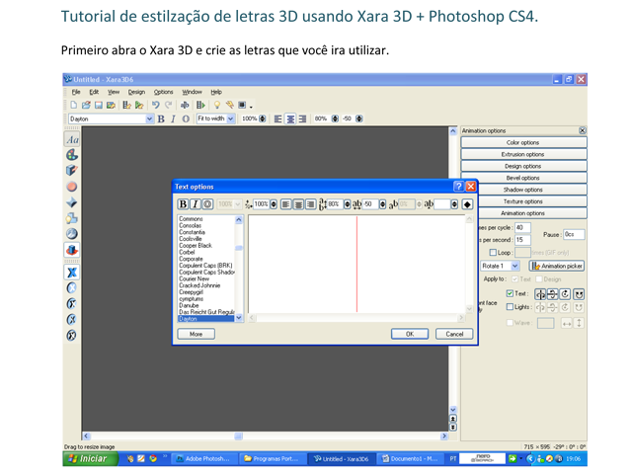632x474 pixels.
Task: Open the Color options tool in left toolbar
Action: [x=72, y=156]
